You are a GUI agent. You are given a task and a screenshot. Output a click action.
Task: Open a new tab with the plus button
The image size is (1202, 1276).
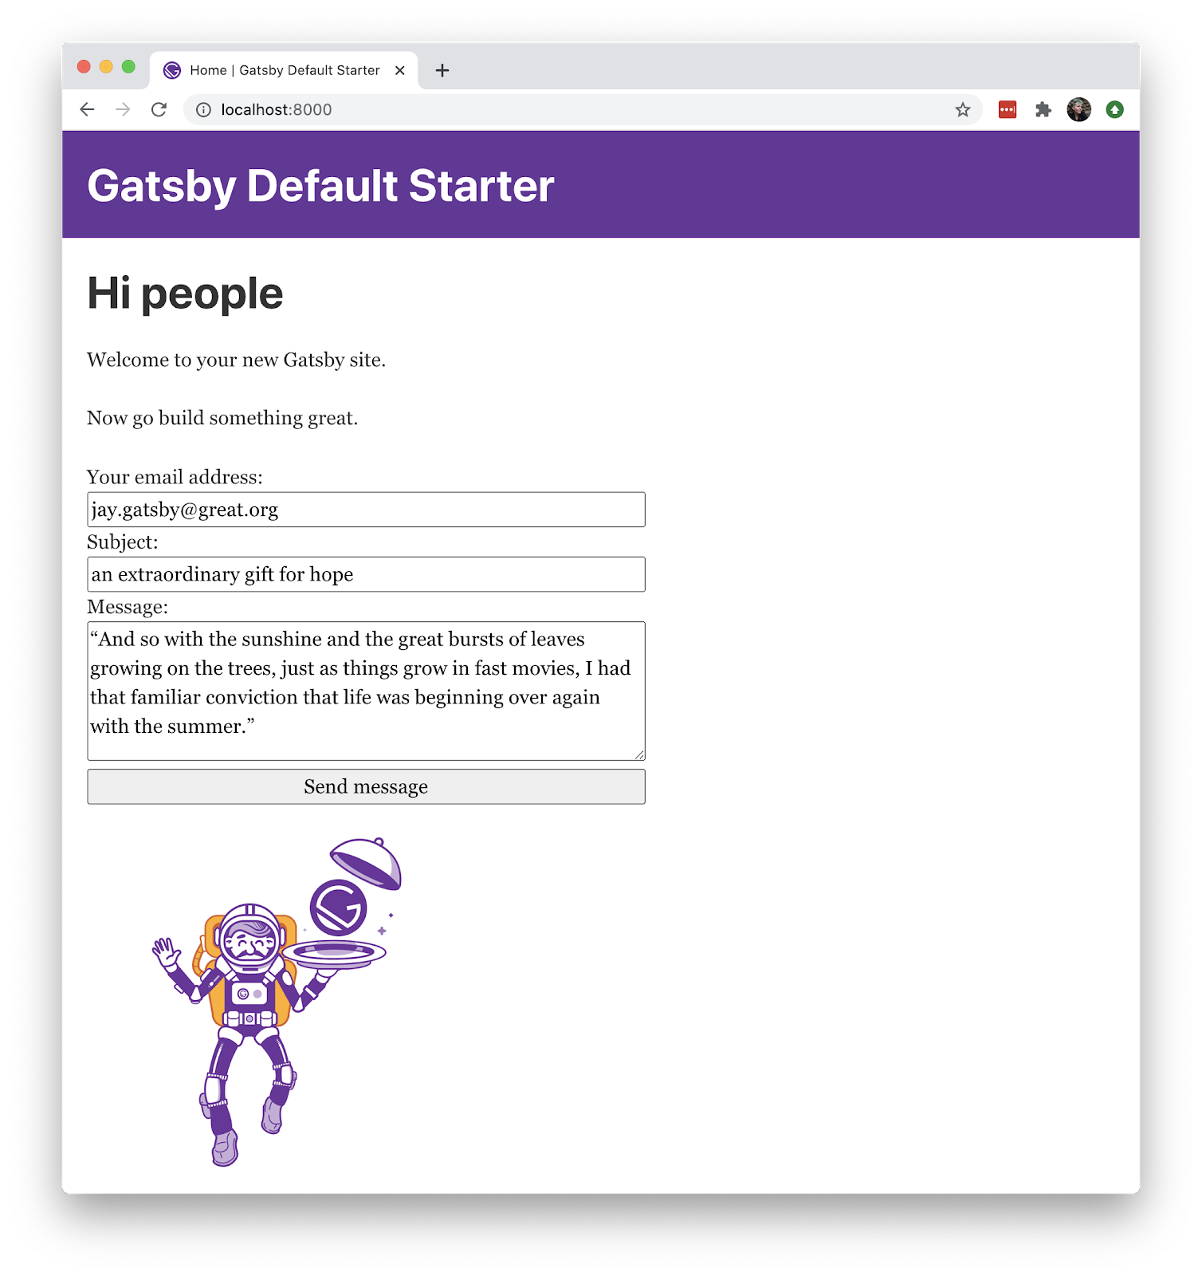coord(442,70)
